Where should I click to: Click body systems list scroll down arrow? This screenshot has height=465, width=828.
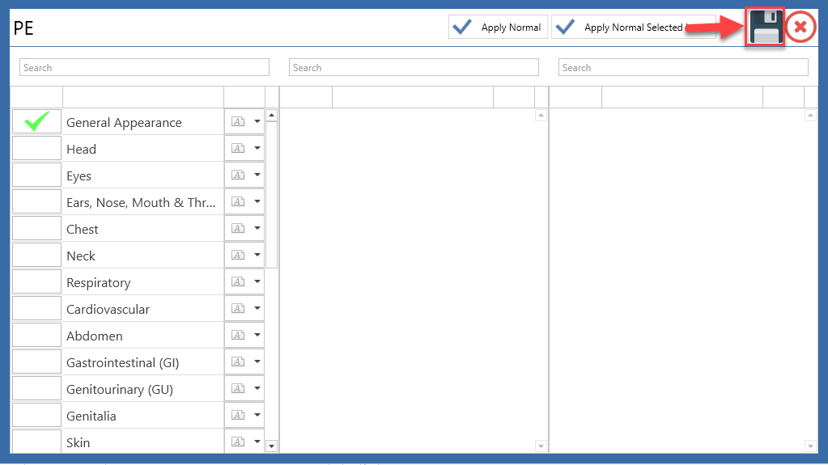(271, 446)
